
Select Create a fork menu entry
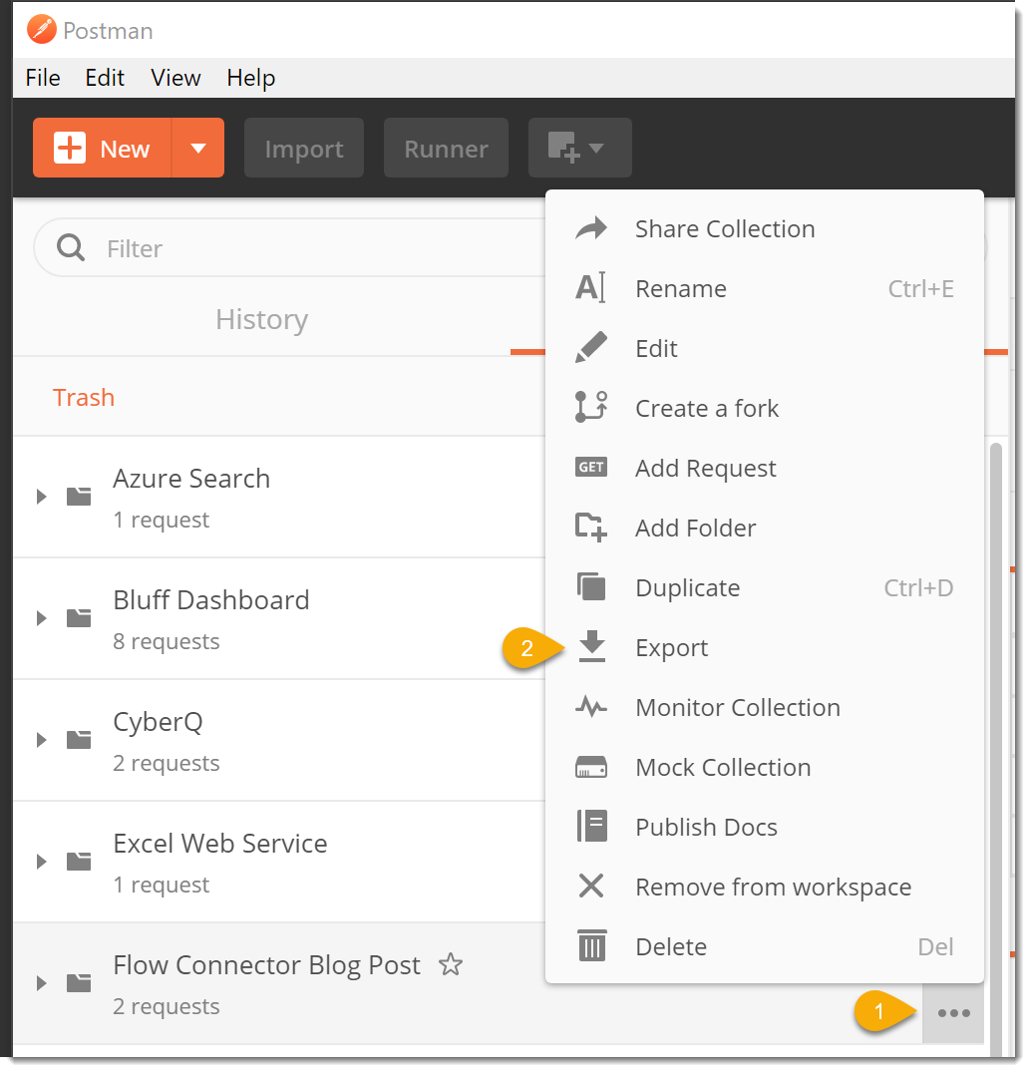(x=764, y=408)
